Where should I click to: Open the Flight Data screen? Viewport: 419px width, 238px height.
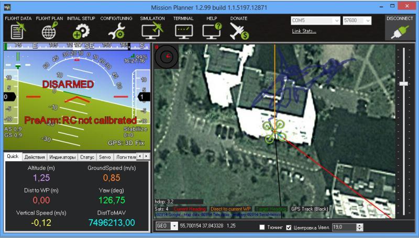[19, 30]
